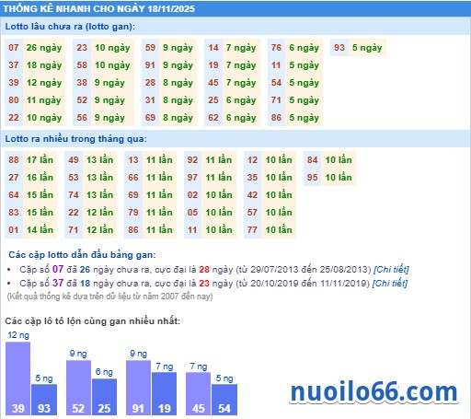Viewport: 471px width, 419px height.
Task: Click the '5 ngày' cell beside 93
Action: click(x=367, y=48)
